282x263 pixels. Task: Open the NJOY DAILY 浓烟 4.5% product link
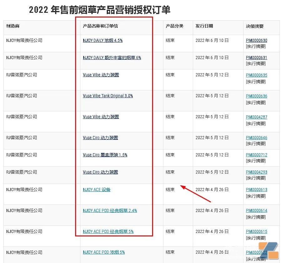point(102,40)
